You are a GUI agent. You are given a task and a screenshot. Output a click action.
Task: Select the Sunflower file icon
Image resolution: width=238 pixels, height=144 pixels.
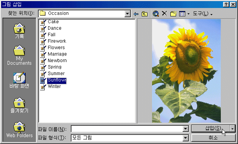(43, 80)
